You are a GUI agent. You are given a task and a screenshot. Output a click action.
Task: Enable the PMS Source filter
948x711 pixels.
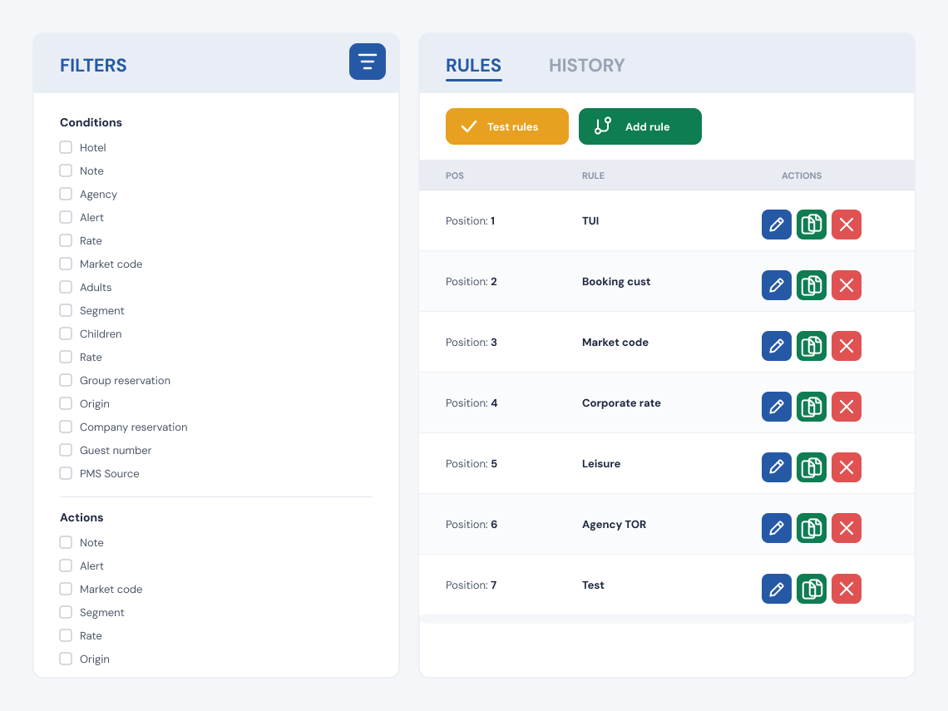66,473
